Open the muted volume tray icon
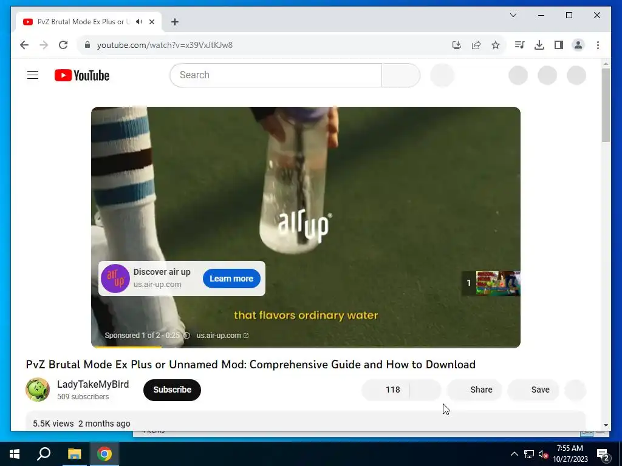 pos(543,454)
